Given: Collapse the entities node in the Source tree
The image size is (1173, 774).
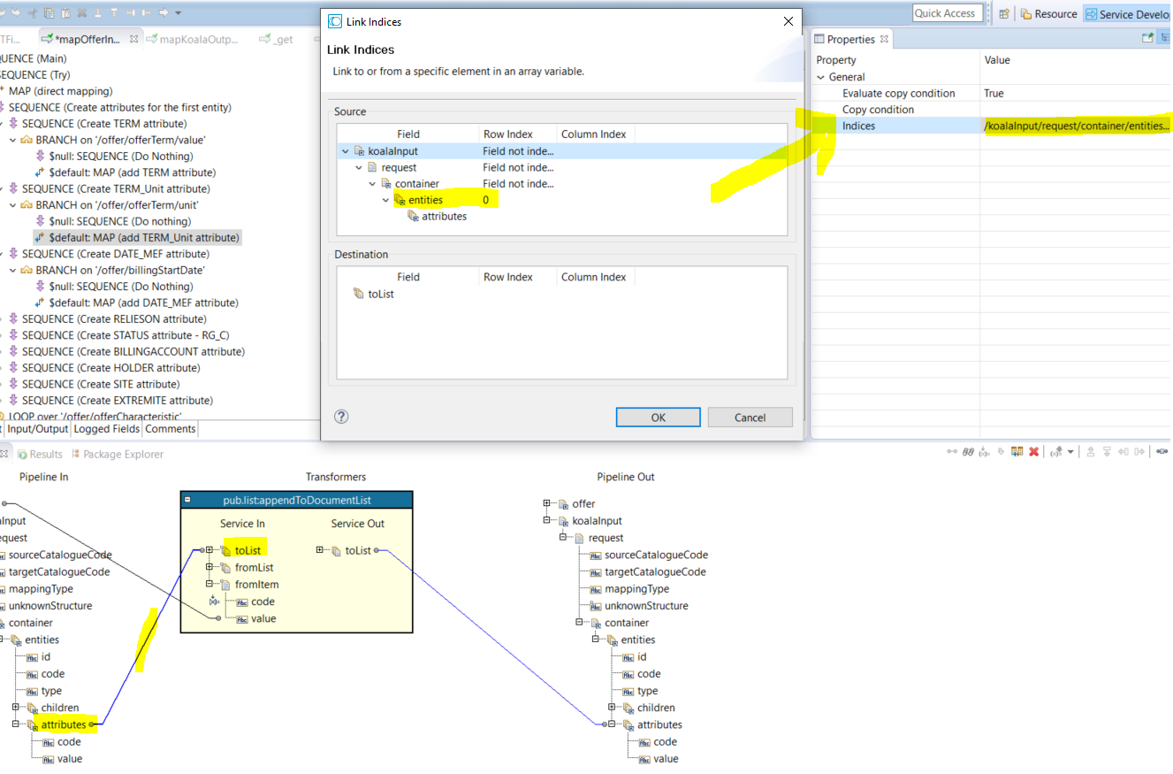Looking at the screenshot, I should click(385, 200).
